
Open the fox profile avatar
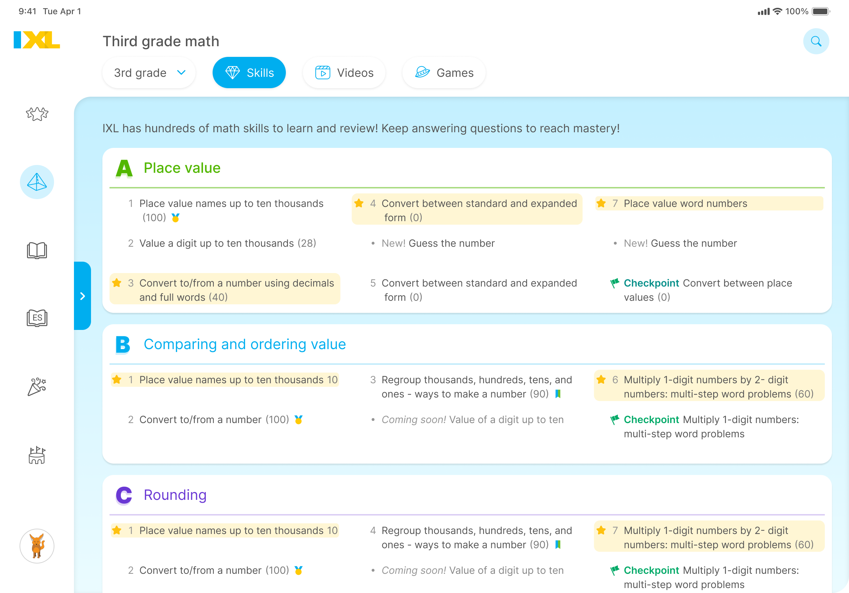pyautogui.click(x=37, y=546)
